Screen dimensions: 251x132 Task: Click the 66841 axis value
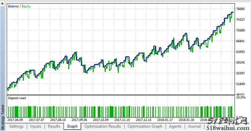tap(240, 41)
